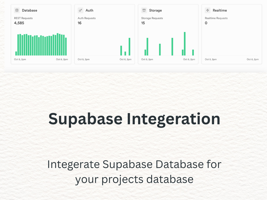This screenshot has width=267, height=200.
Task: Click the Auth key icon
Action: pyautogui.click(x=80, y=10)
